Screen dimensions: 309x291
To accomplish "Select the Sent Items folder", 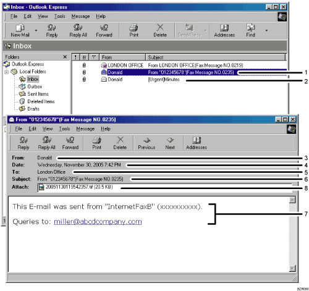I will click(38, 94).
